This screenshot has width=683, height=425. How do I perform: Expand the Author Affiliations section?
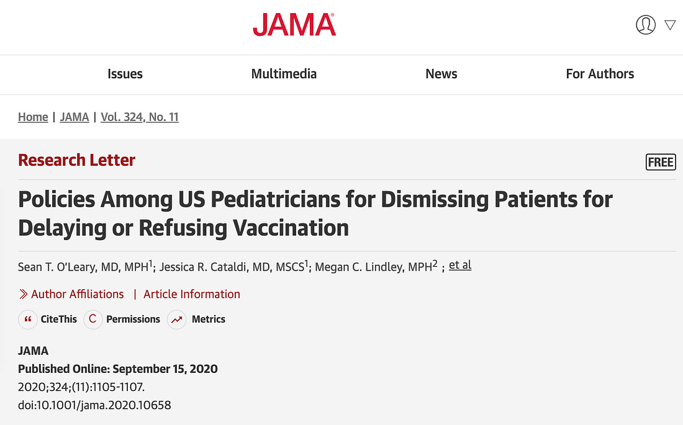78,294
